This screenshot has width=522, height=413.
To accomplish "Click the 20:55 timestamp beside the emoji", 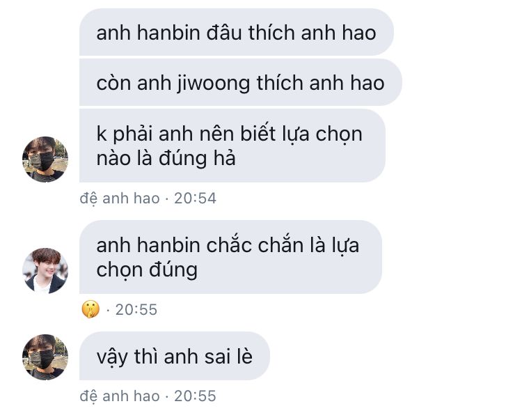I will [136, 310].
